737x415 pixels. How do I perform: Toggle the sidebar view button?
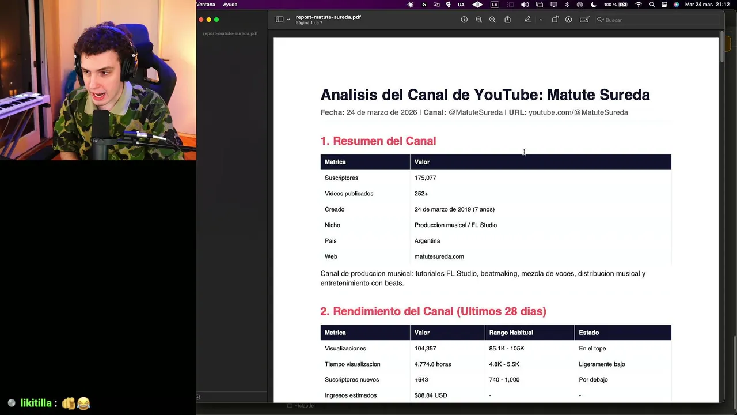click(x=279, y=20)
